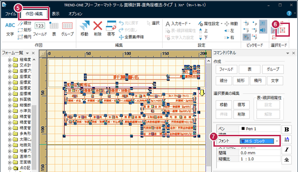Open the オプション ribbon tab
This screenshot has width=298, height=172.
75,14
